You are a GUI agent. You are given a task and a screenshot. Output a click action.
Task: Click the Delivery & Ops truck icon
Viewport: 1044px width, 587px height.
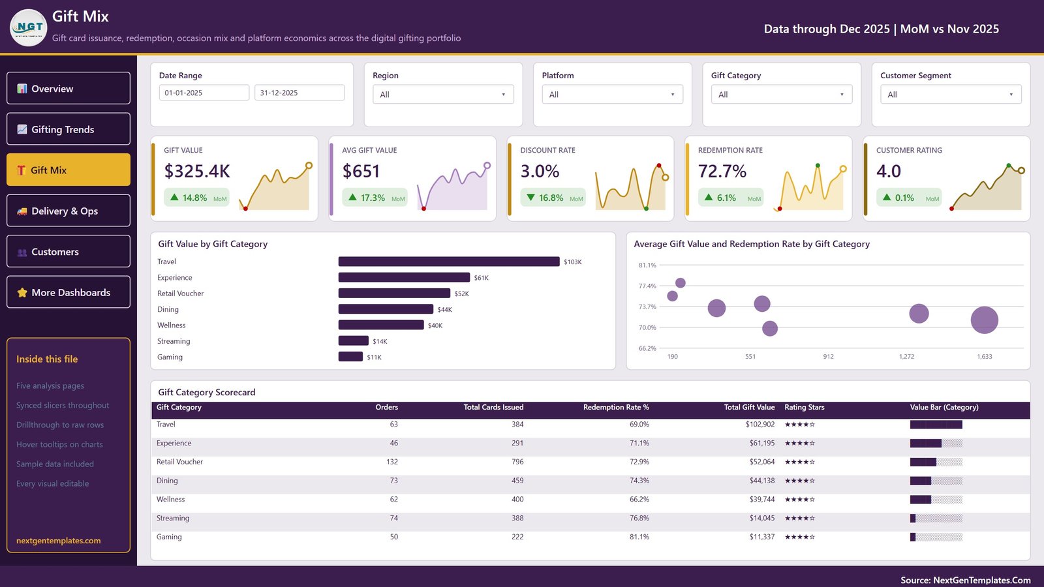[x=22, y=211]
